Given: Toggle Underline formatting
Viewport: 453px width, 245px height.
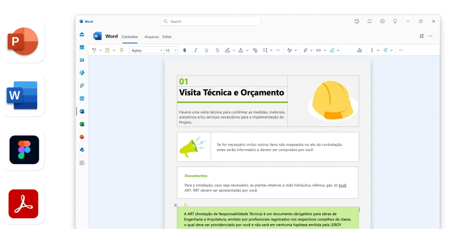Looking at the screenshot, I should (x=206, y=50).
